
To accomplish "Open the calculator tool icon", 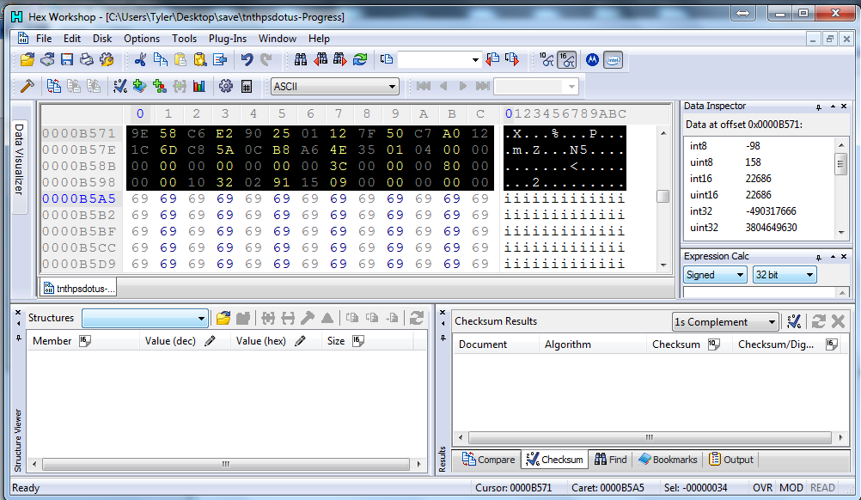I will 247,86.
